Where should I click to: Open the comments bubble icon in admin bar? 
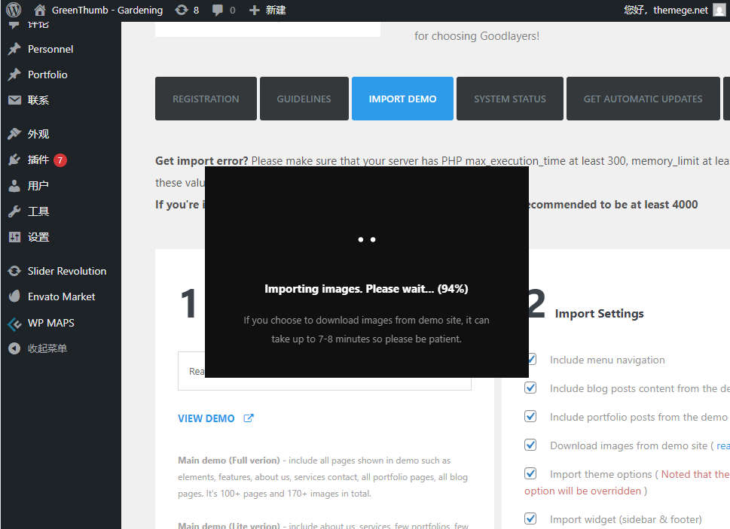218,11
